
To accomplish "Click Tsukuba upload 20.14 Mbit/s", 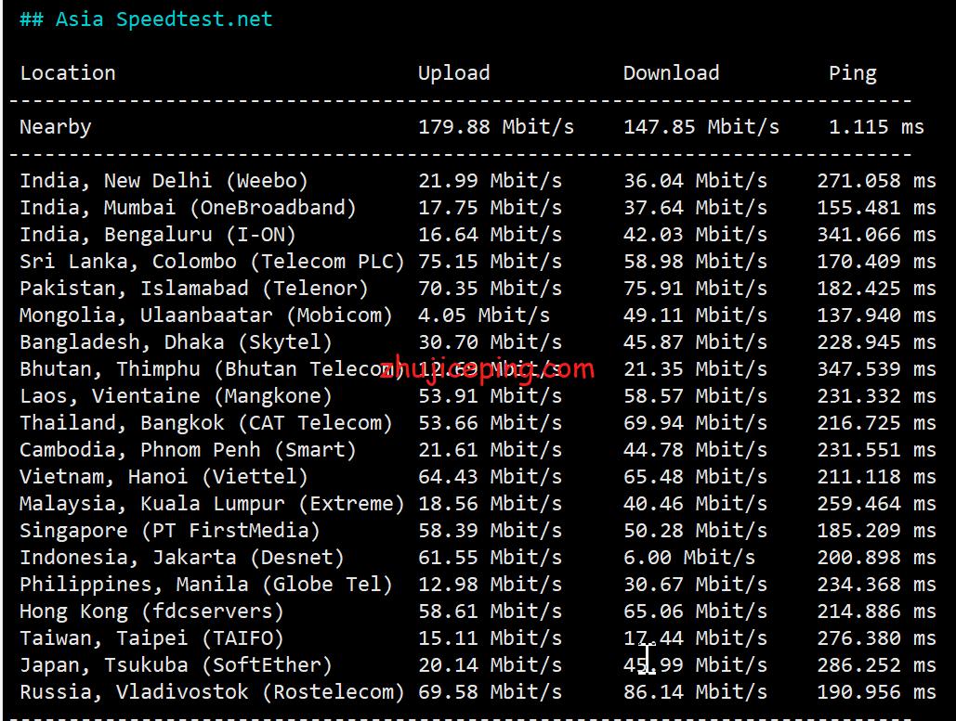I will 490,664.
